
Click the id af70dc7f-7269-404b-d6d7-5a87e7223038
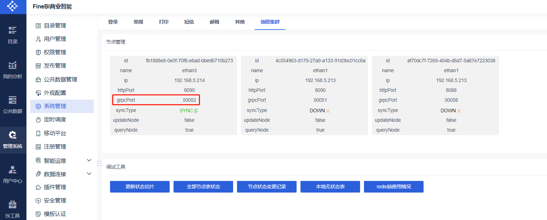click(x=451, y=61)
